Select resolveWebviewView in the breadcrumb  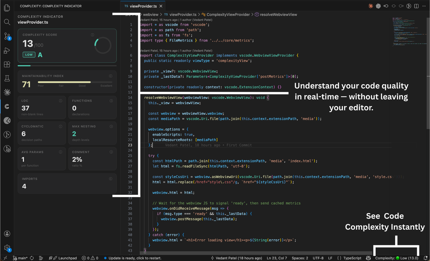coord(278,14)
